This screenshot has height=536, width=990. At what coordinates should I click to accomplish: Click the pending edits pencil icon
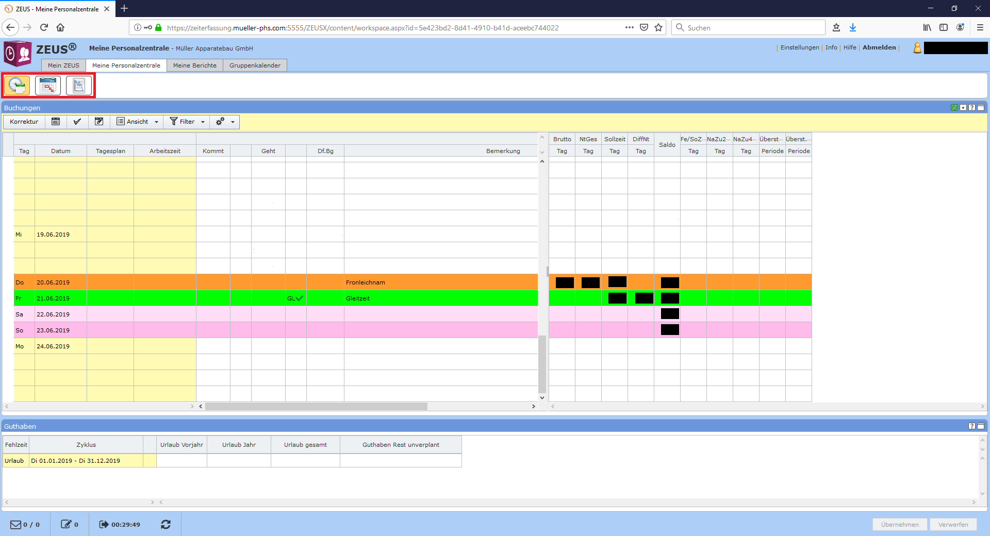point(66,525)
